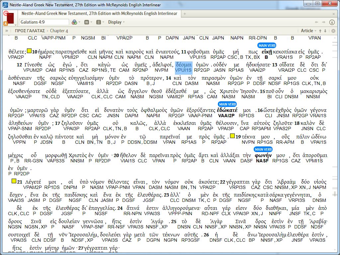The height and width of the screenshot is (255, 340).
Task: Click the word ἐξορύξαντες
Action: tap(200, 110)
